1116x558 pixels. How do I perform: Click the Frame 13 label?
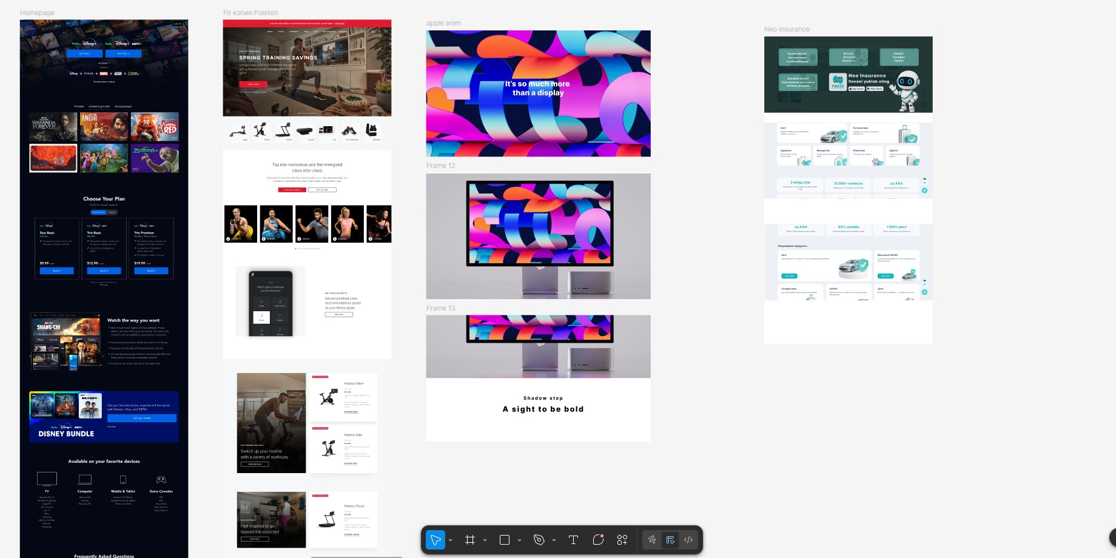440,308
